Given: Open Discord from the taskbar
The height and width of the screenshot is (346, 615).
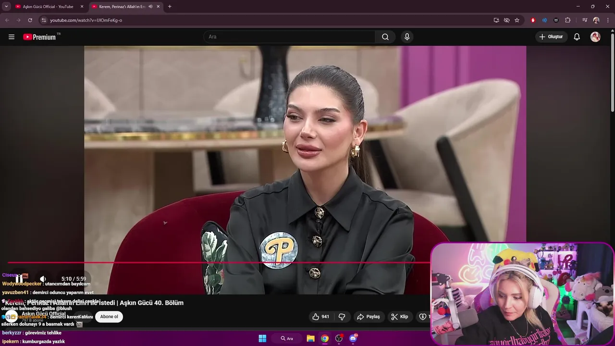Looking at the screenshot, I should click(353, 338).
